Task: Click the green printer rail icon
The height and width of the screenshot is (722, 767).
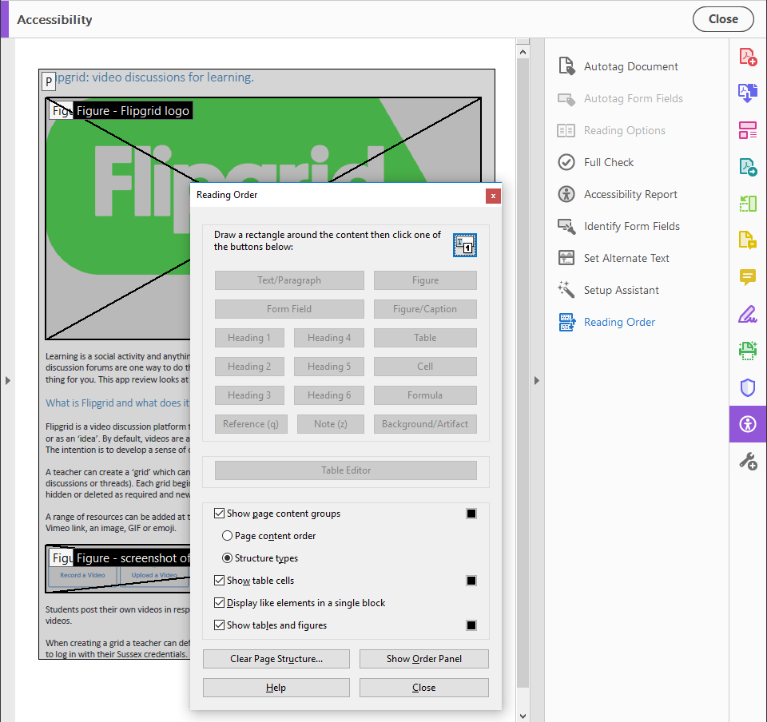Action: (748, 351)
